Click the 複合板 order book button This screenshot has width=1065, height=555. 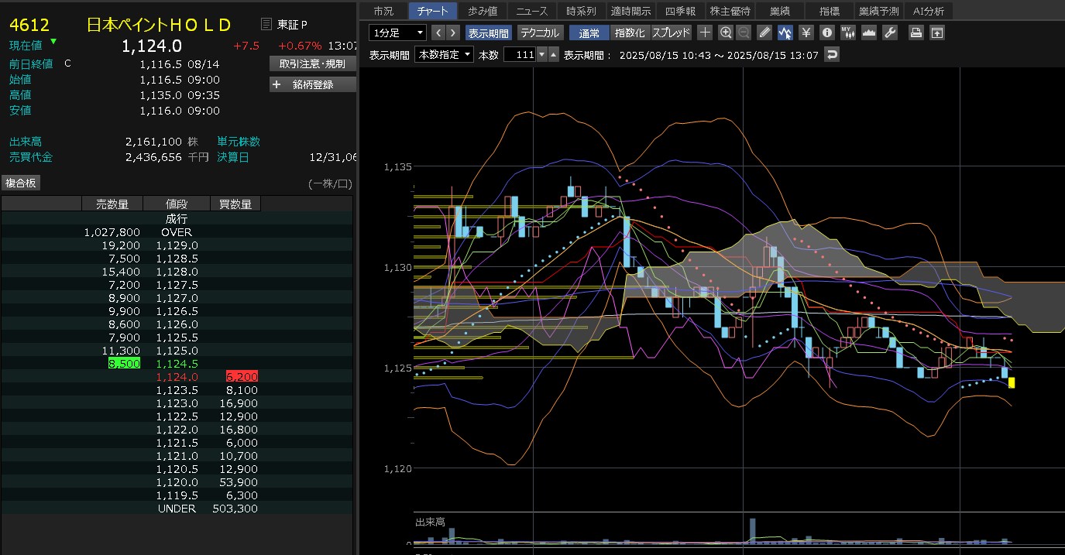click(22, 183)
